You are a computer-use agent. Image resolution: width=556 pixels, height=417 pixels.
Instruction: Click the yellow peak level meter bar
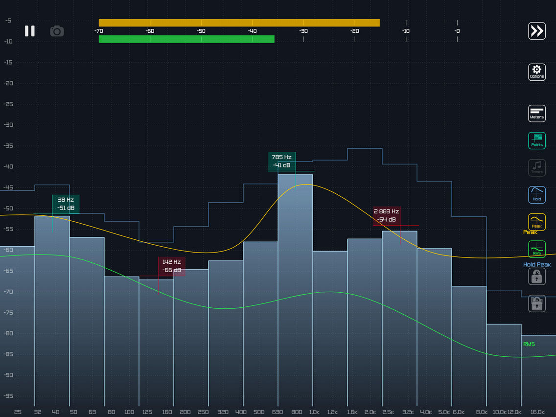(x=239, y=23)
